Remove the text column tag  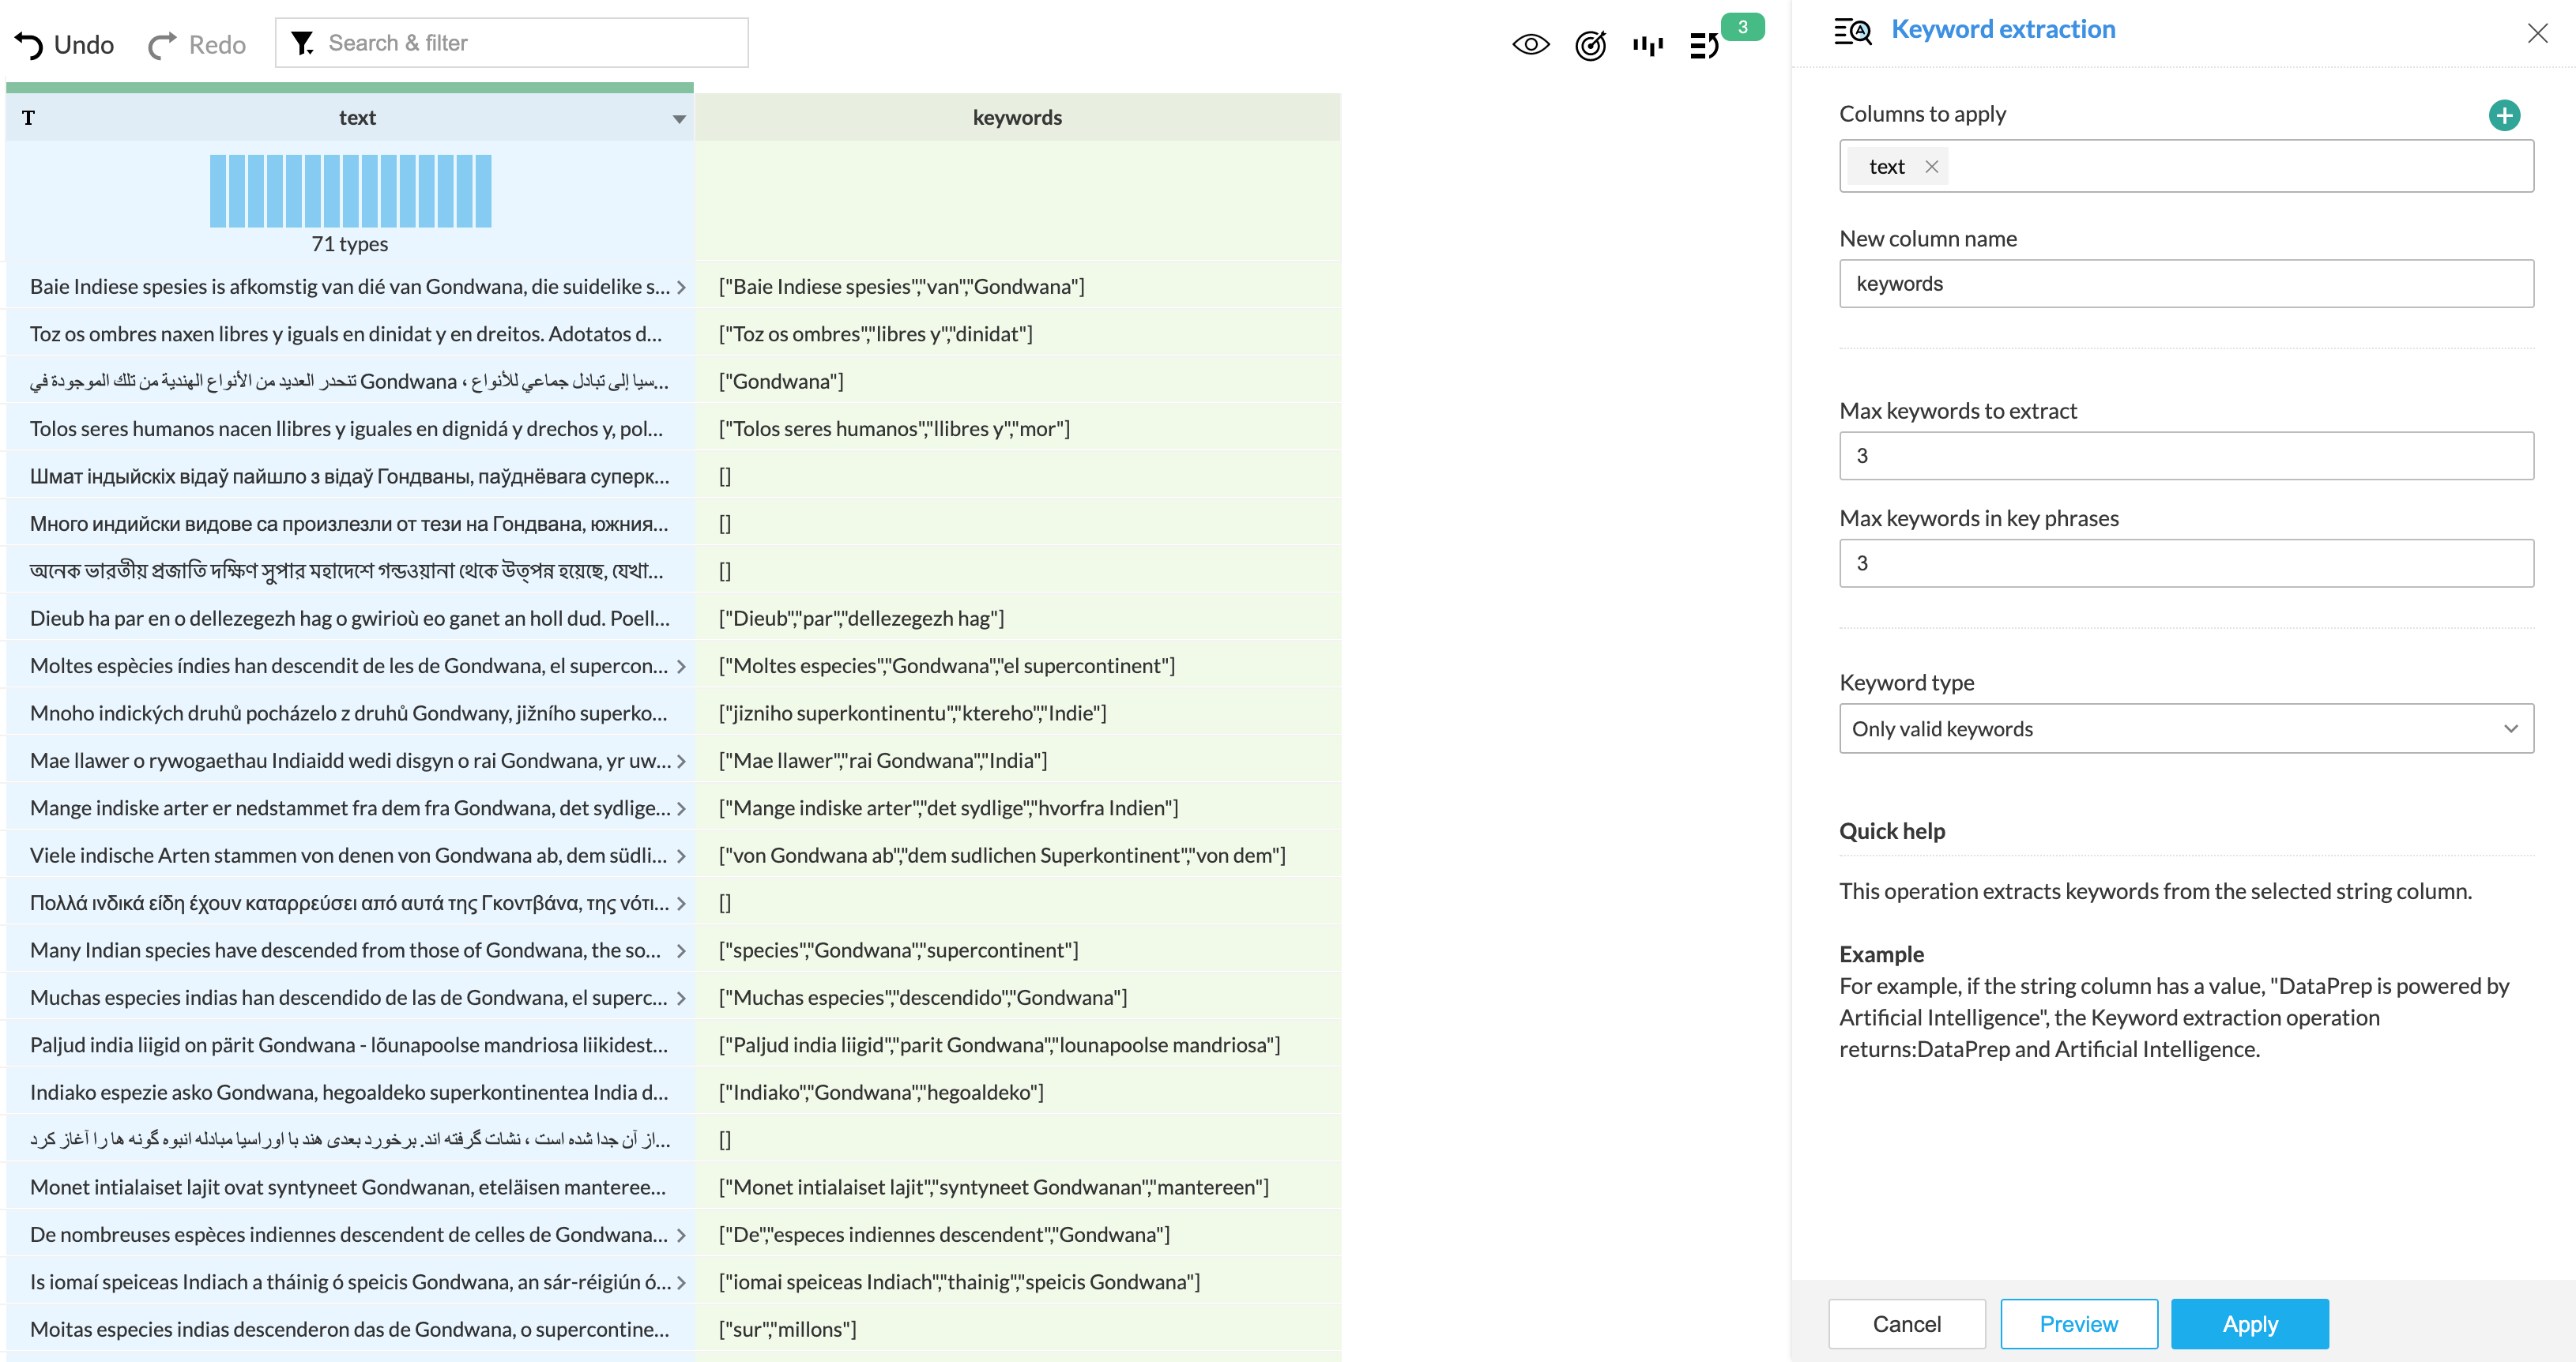(x=1932, y=167)
